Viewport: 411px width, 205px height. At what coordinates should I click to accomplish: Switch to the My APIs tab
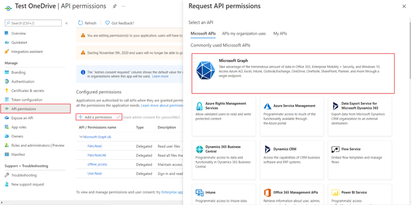tap(280, 34)
